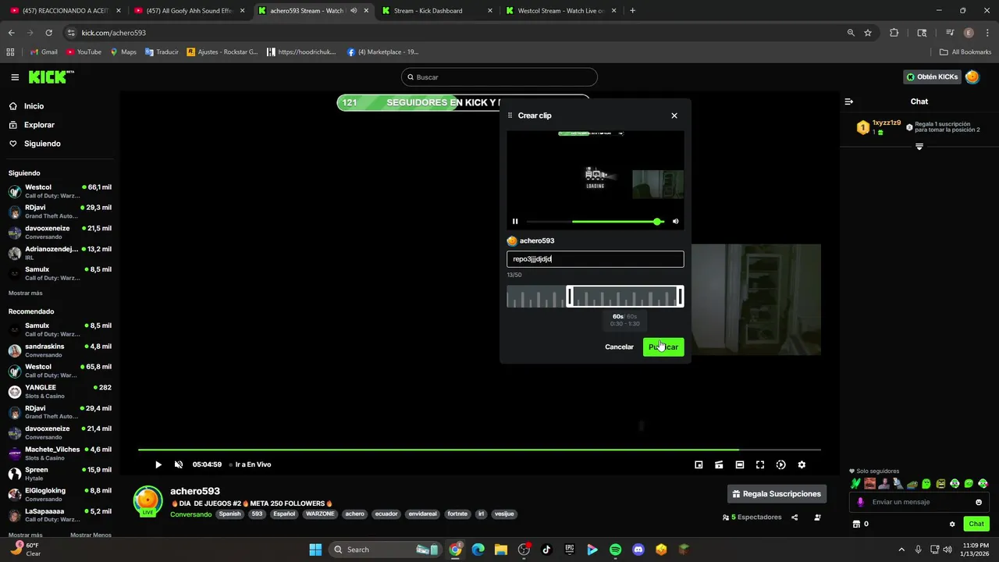Switch to All Goofy Ahh Sound Effects tab
999x562 pixels.
(x=190, y=11)
